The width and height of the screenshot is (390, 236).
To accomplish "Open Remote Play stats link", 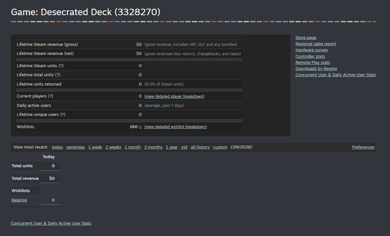I will (x=313, y=62).
